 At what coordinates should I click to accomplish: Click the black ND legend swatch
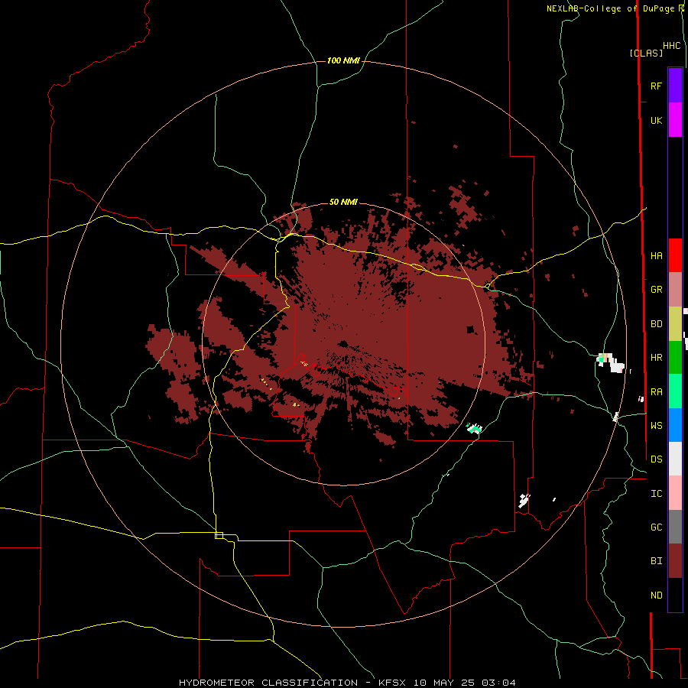[675, 595]
